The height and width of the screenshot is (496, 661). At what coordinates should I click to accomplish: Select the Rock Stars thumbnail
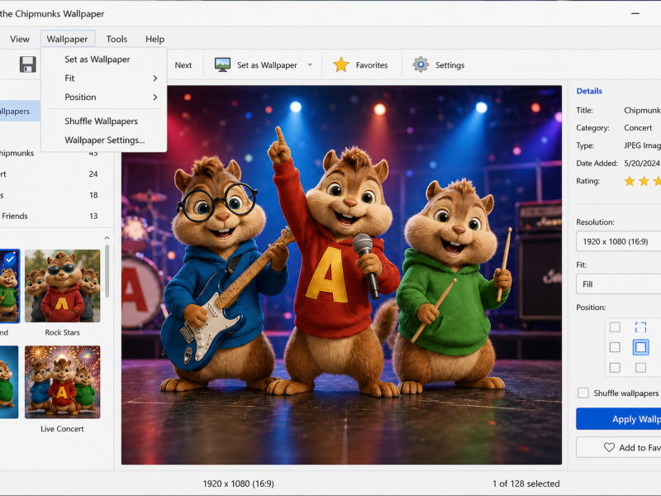click(63, 286)
